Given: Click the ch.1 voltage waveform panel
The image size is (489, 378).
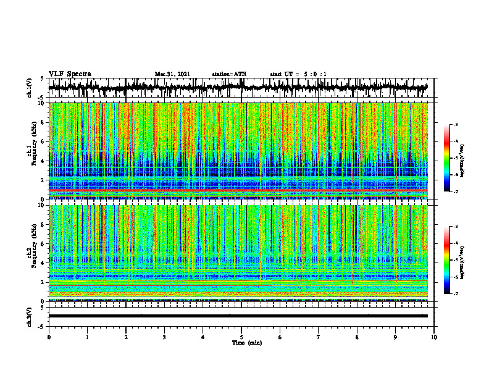Looking at the screenshot, I should (241, 88).
